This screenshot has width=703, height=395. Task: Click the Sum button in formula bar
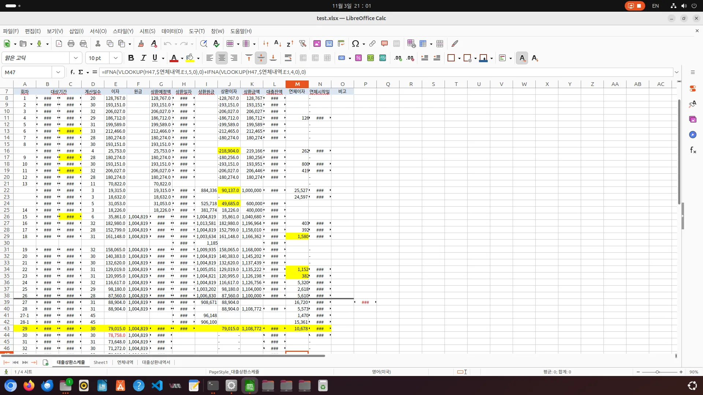(x=81, y=72)
